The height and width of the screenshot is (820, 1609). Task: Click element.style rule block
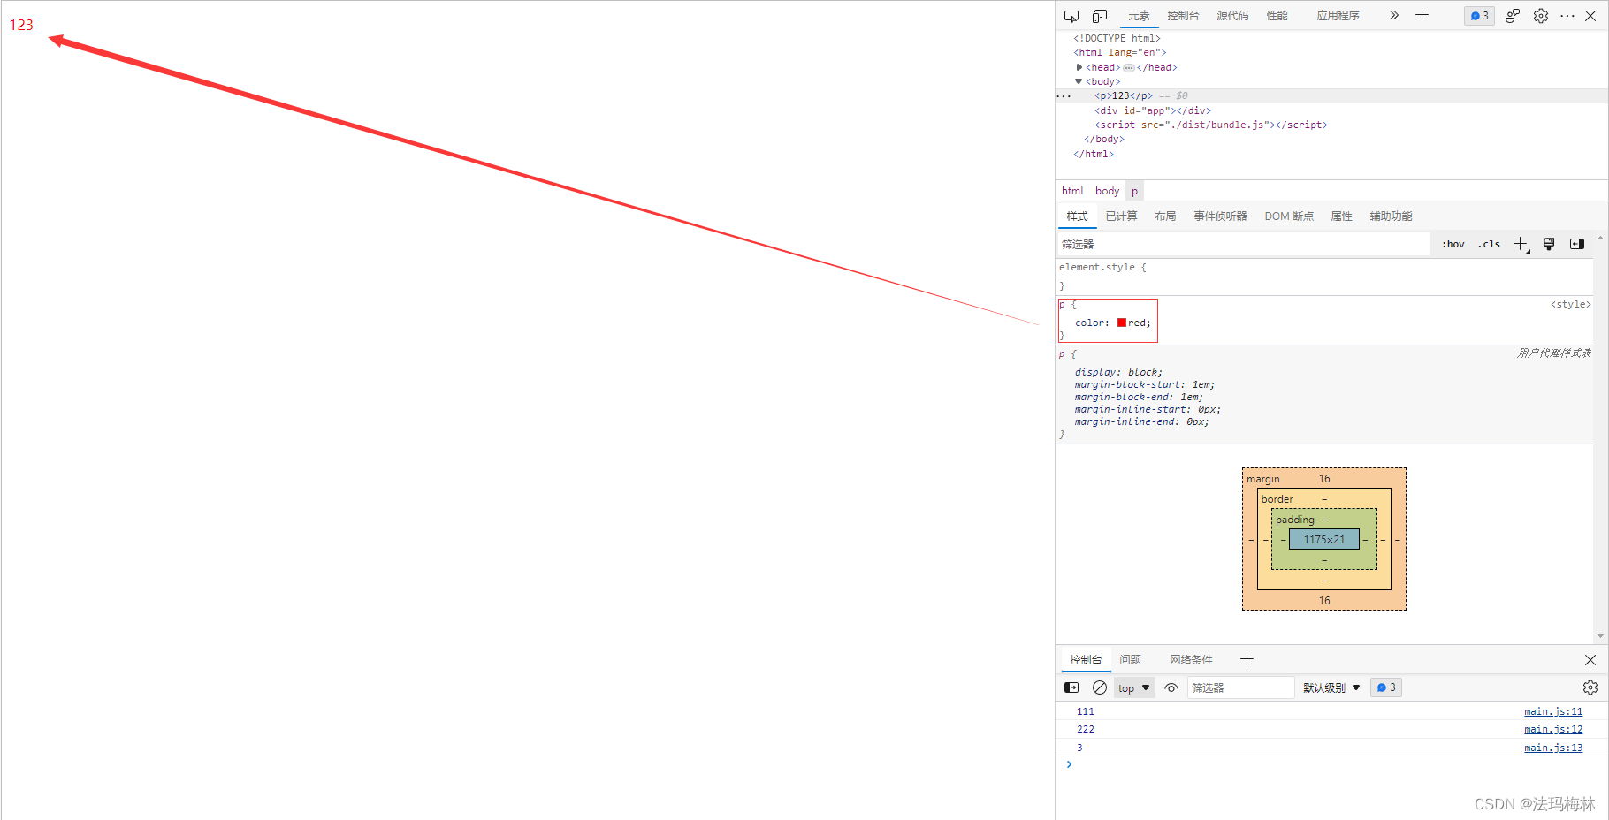click(x=1324, y=276)
